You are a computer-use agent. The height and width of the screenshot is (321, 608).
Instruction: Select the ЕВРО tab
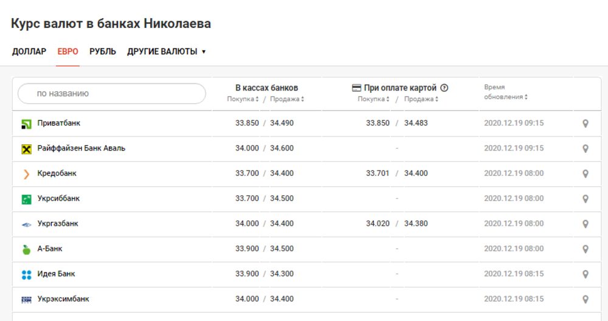68,52
